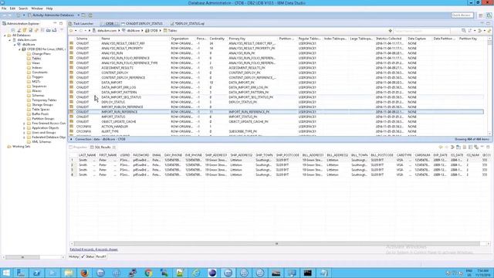Open the Edit menu

tap(12, 8)
